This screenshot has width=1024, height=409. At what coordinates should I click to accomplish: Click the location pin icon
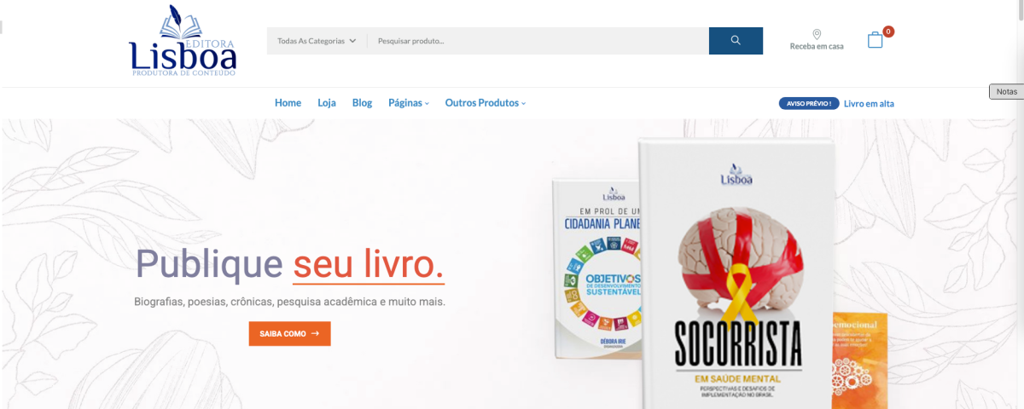[817, 34]
